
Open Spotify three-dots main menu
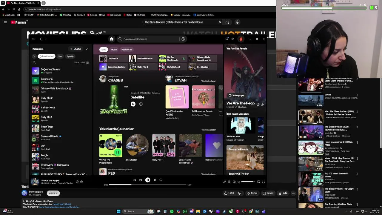(34, 39)
